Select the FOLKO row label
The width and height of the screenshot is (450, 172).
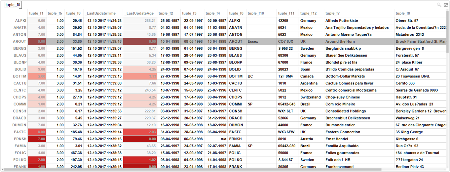pos(20,160)
